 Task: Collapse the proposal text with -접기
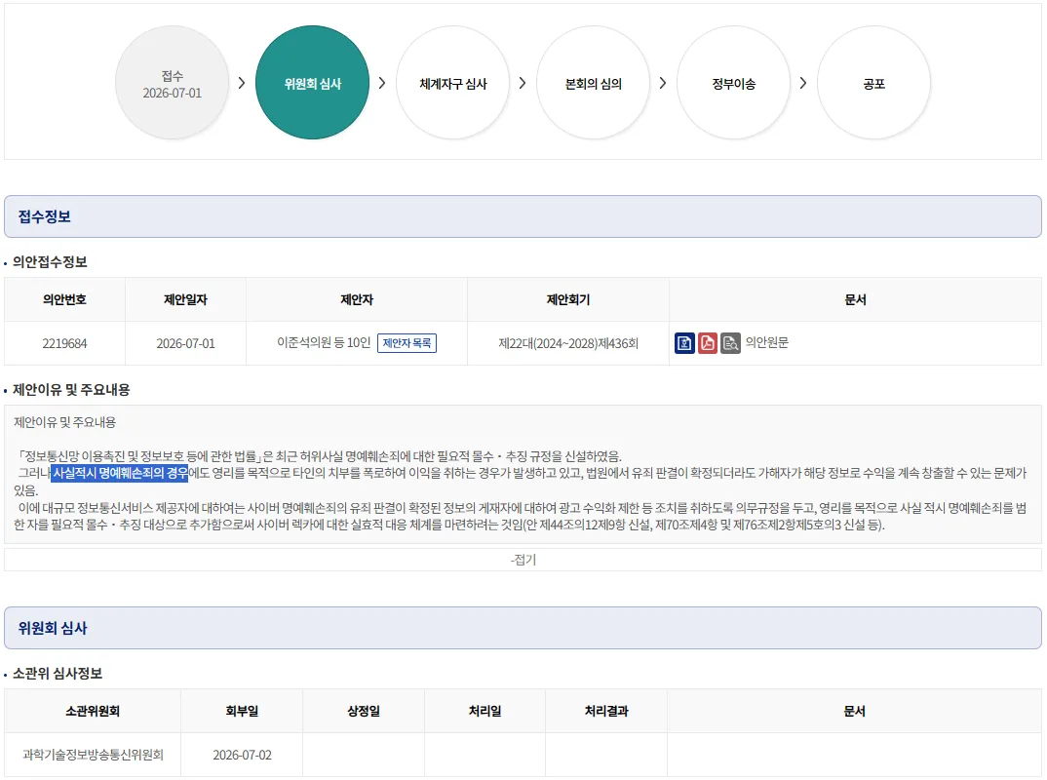pyautogui.click(x=523, y=560)
